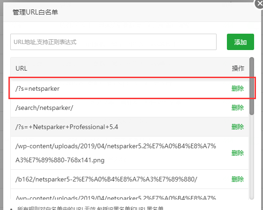Click the URL address input field
This screenshot has width=263, height=210.
(x=113, y=42)
